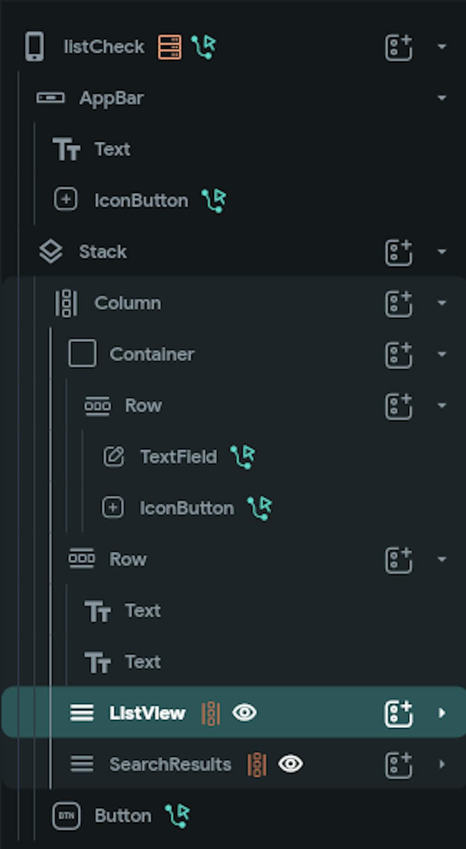Toggle the ListView visibility eye icon
The image size is (466, 849).
245,712
